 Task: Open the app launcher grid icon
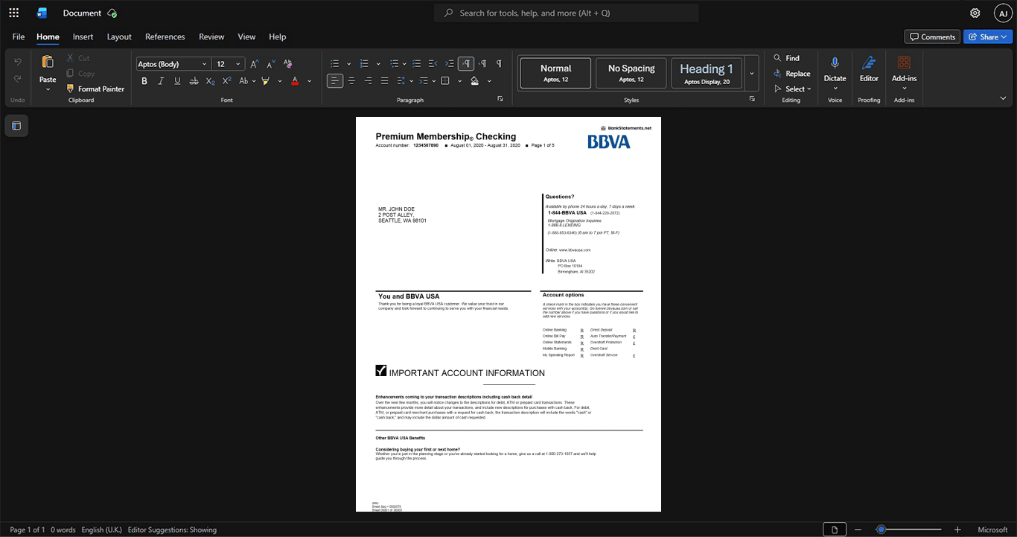13,13
